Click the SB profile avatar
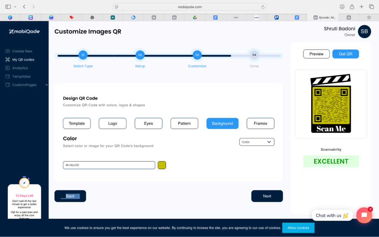 click(x=364, y=31)
